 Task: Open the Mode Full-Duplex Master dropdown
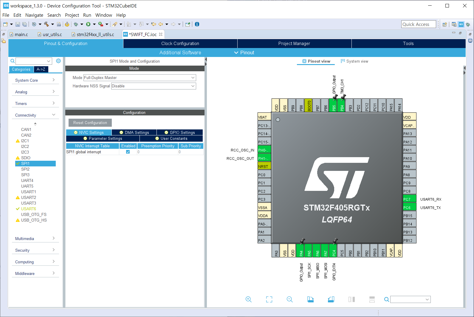140,78
